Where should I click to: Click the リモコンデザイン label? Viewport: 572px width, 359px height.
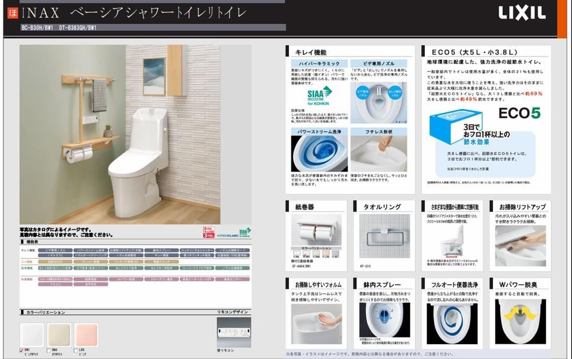click(232, 312)
